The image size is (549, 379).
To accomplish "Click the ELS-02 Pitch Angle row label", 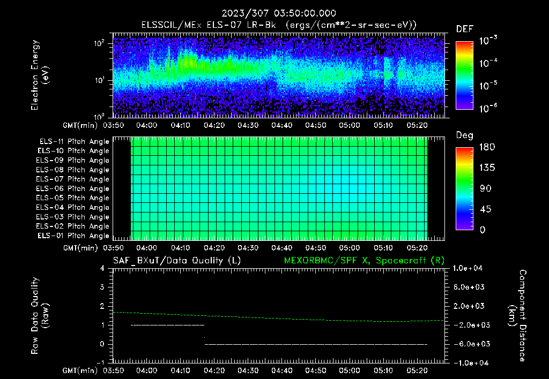I will [72, 226].
